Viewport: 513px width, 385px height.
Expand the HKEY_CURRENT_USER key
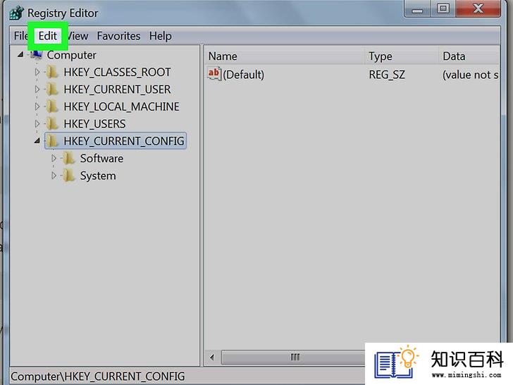tap(37, 89)
